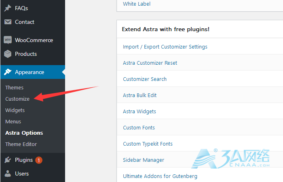Go to Widgets in Appearance submenu

pos(15,110)
